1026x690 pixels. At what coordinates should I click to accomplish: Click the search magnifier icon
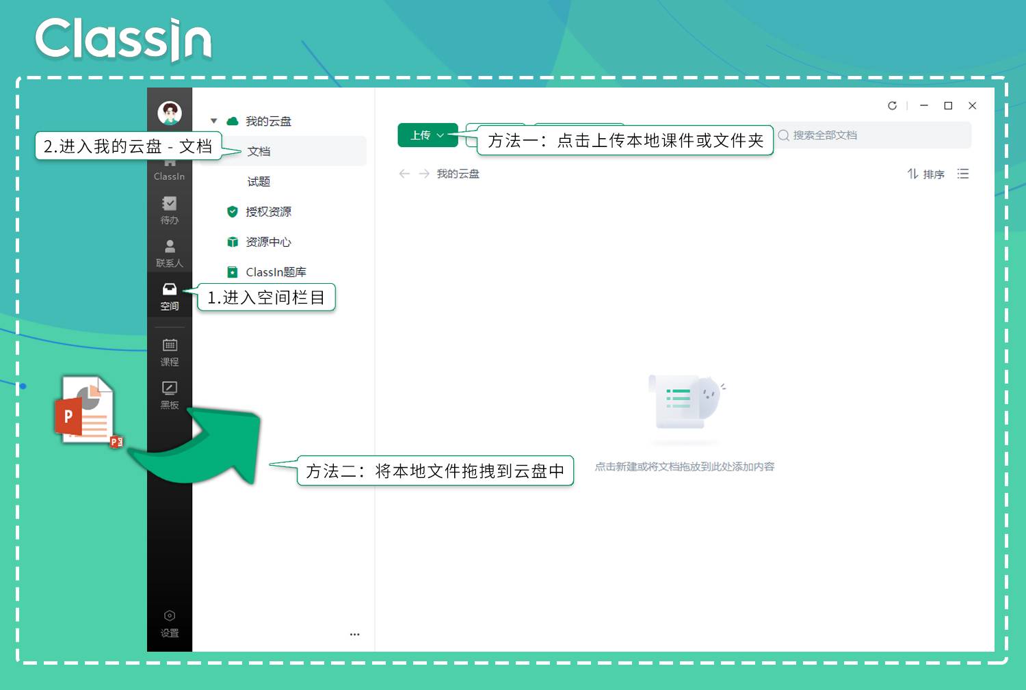784,135
